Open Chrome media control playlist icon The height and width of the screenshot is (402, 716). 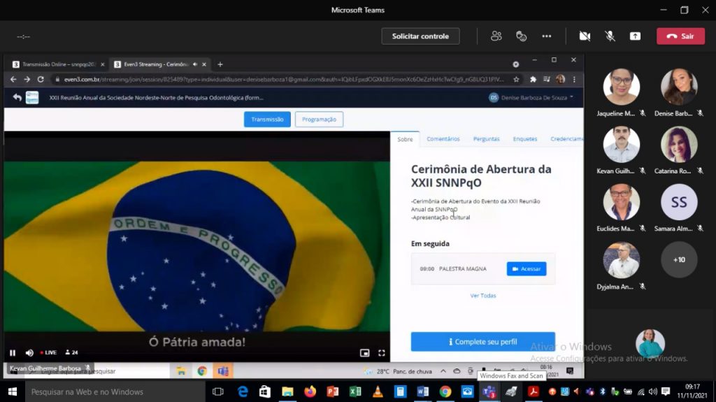(x=547, y=80)
